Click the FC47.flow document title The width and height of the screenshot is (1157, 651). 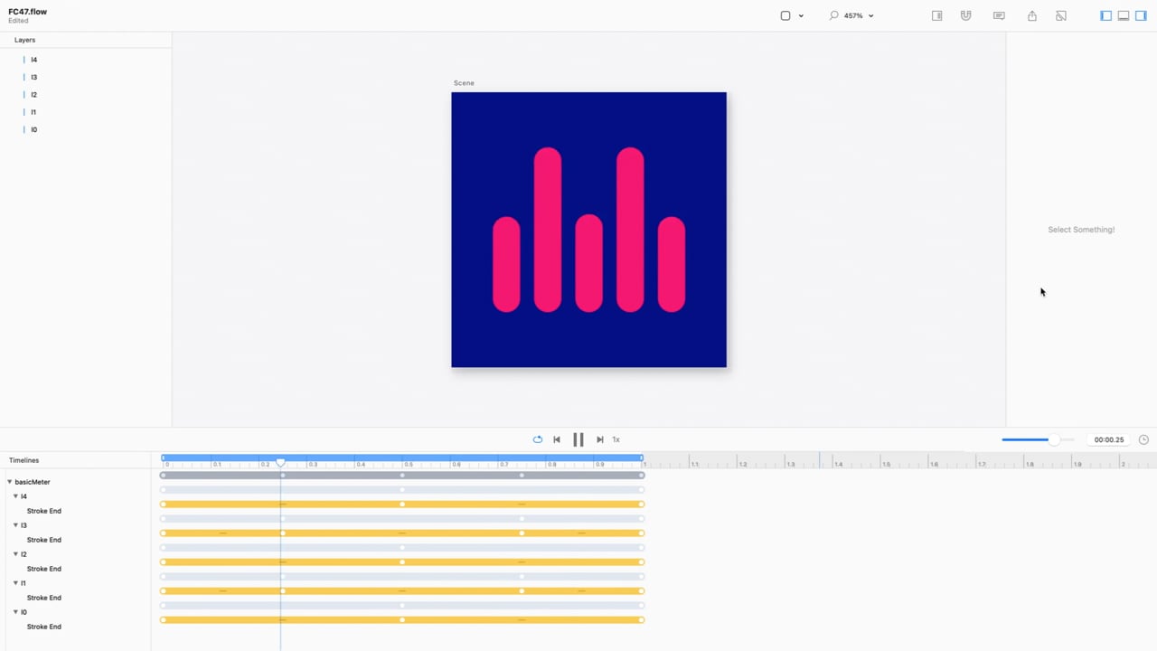tap(28, 12)
